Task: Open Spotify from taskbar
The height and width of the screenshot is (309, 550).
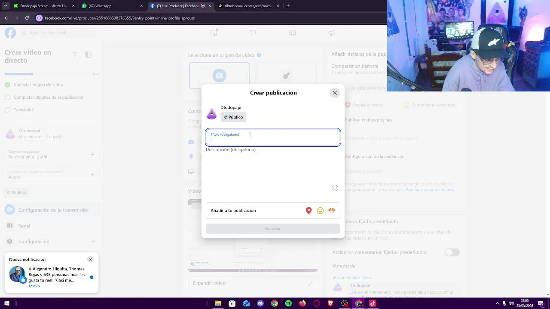Action: tap(288, 303)
